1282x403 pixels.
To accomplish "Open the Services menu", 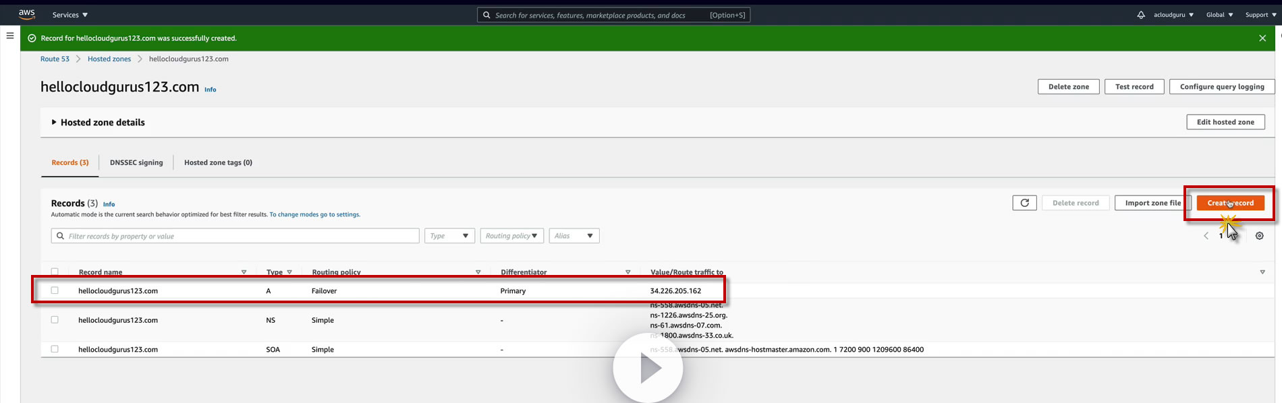I will click(x=70, y=15).
